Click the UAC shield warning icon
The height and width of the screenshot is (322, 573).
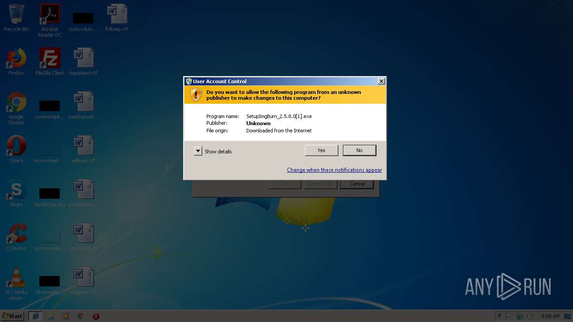196,94
